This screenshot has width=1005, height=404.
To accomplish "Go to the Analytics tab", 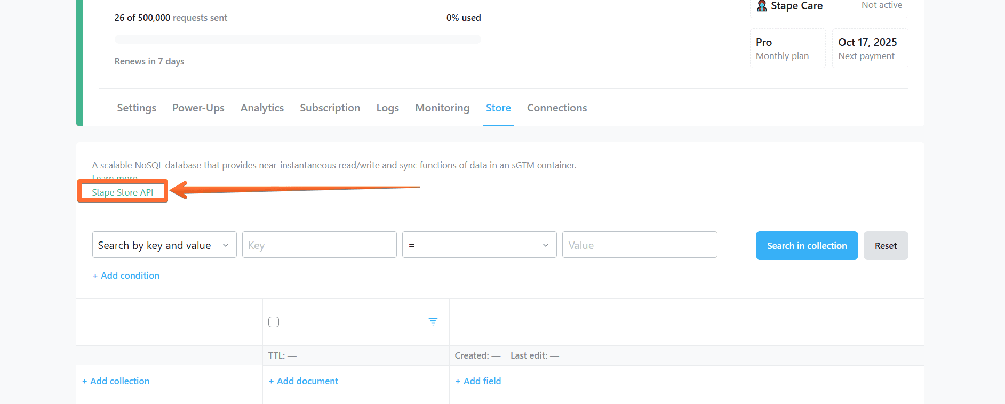I will [x=262, y=108].
